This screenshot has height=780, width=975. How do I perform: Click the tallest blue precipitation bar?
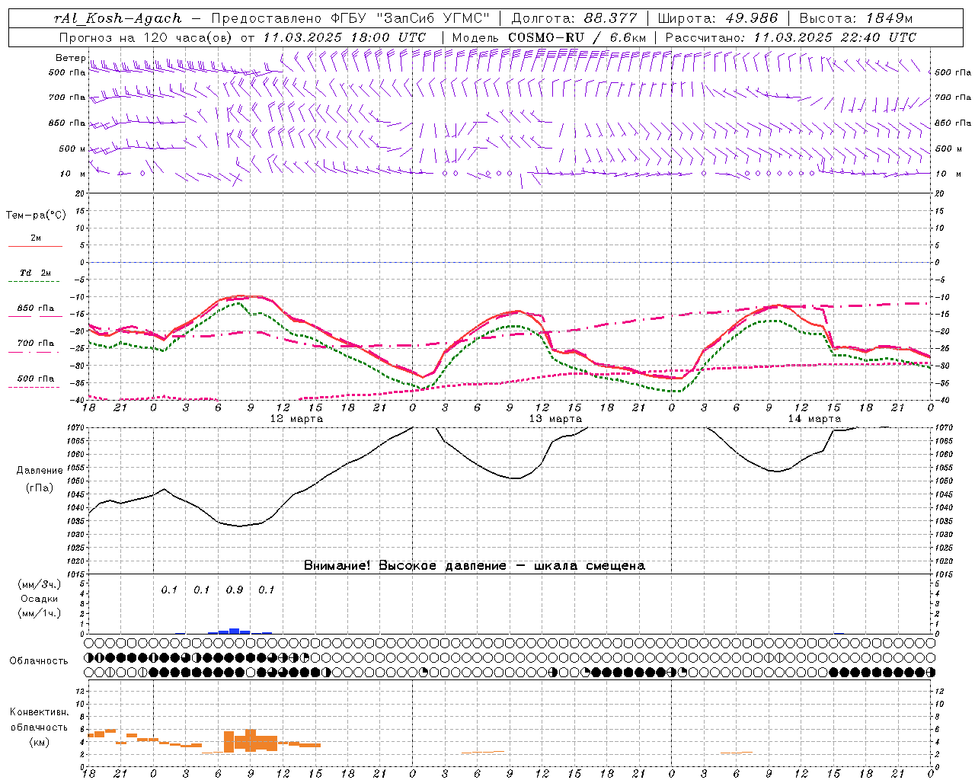coord(235,631)
